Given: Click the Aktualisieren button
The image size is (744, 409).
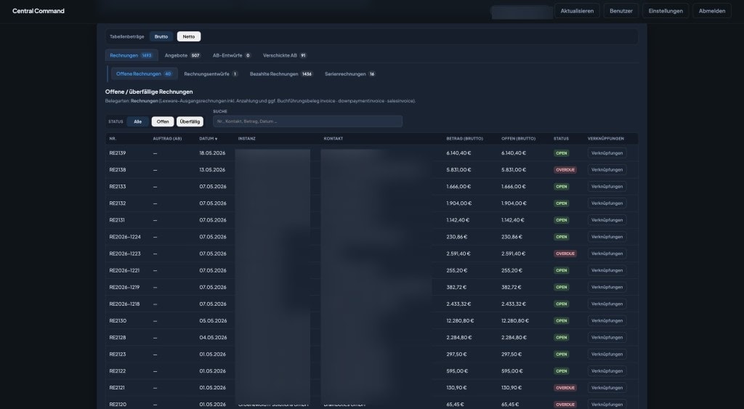Looking at the screenshot, I should (577, 11).
